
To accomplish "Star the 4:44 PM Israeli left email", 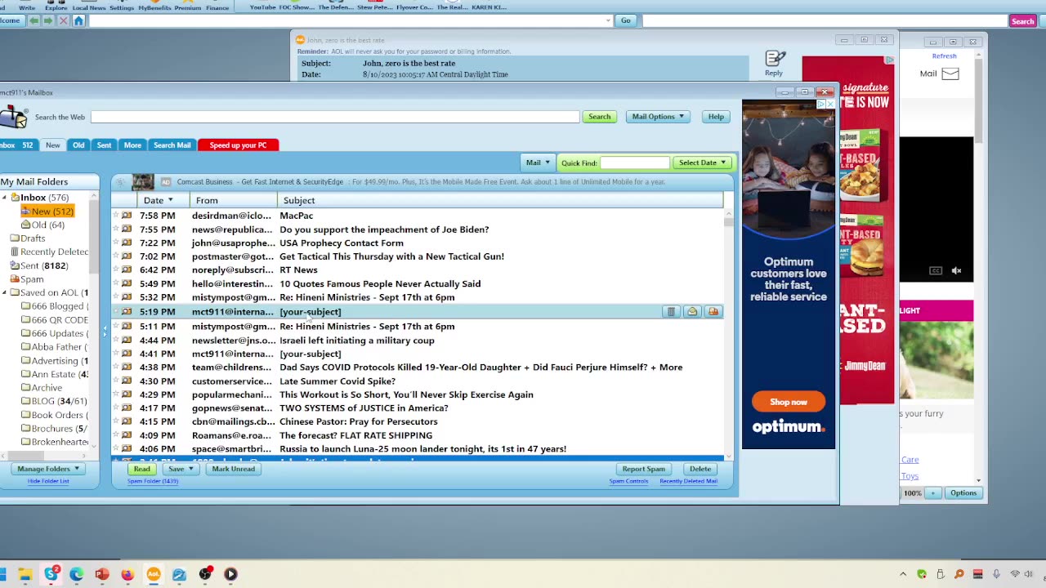I will point(116,340).
